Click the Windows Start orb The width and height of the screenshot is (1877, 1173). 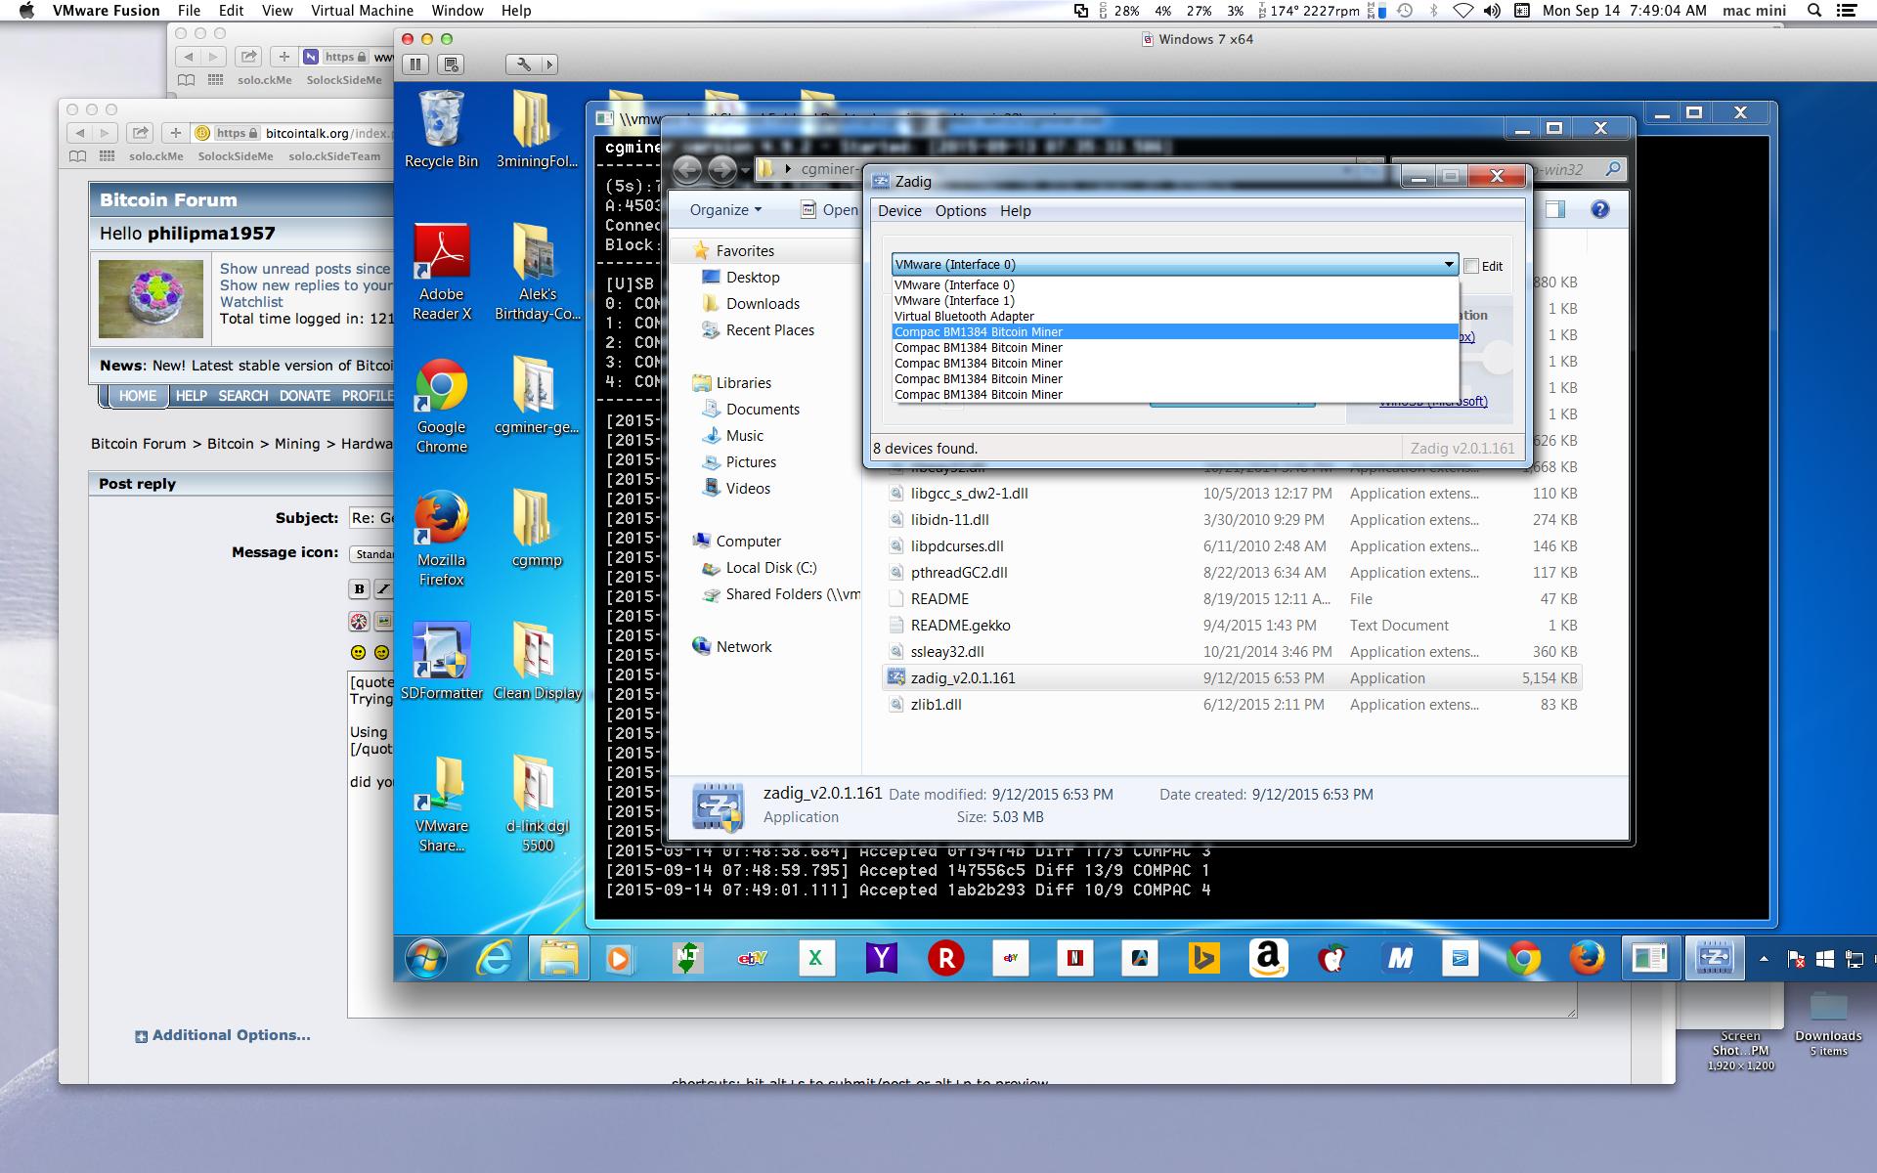427,959
